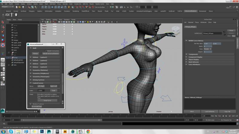Click the Scale value input field
This screenshot has height=134, width=239.
(x=41, y=90)
